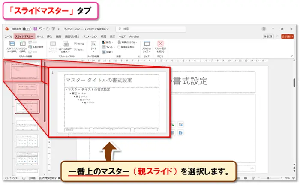Screen dimensions: 300x186
Task: Switch to the Acrobat tab
Action: [134, 36]
